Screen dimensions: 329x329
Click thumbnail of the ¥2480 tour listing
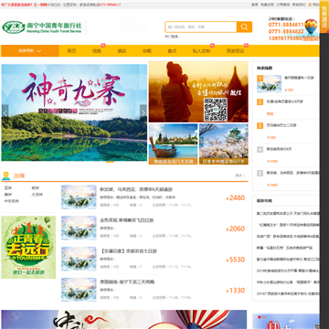79,197
